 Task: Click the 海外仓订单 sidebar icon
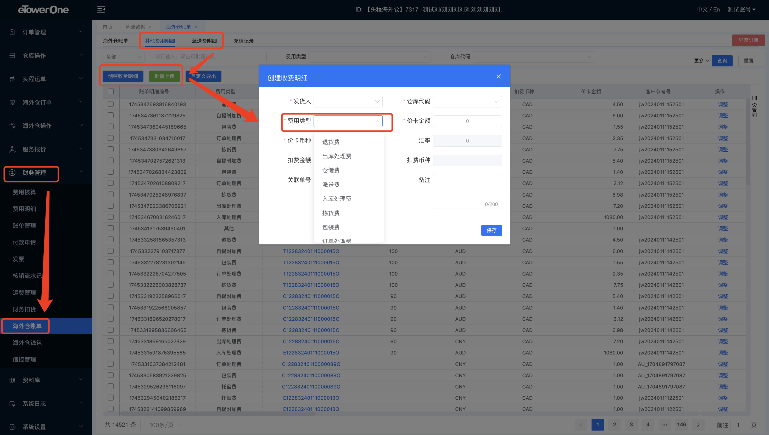12,102
